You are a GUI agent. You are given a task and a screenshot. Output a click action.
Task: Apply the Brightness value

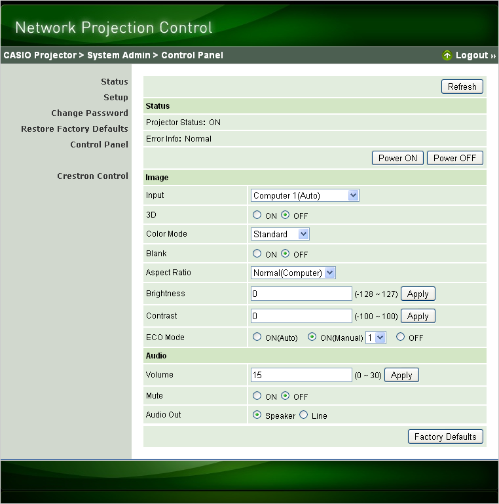418,294
